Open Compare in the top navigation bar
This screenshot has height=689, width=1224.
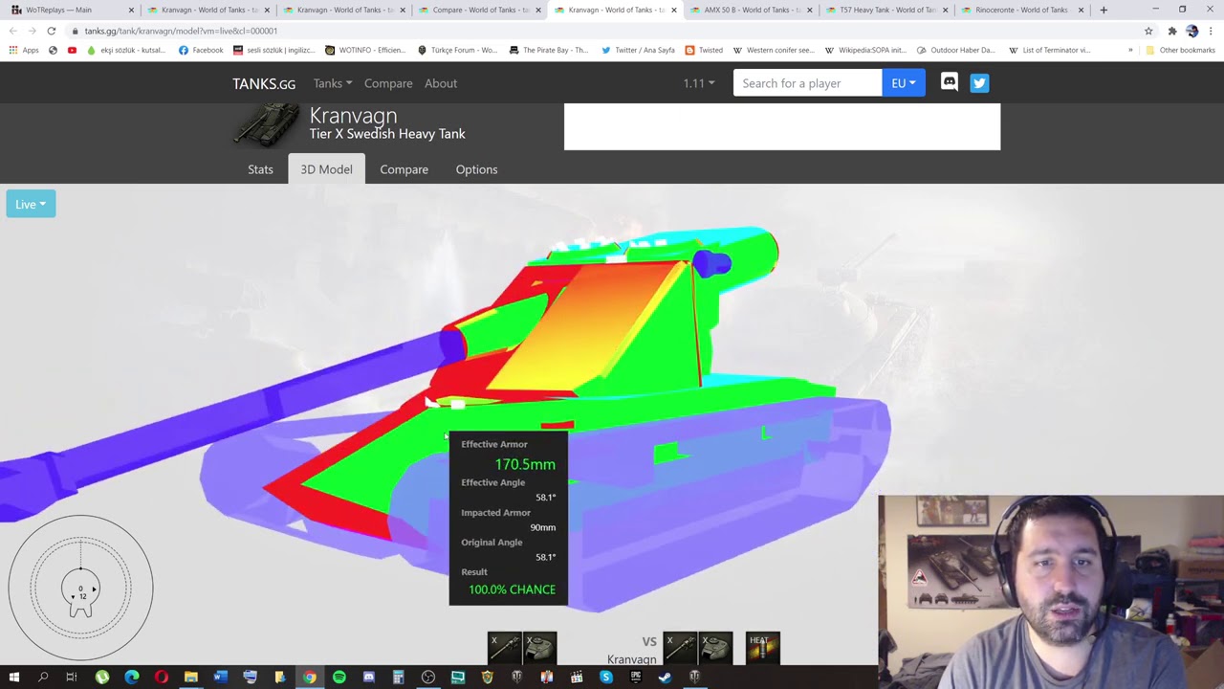(x=388, y=83)
